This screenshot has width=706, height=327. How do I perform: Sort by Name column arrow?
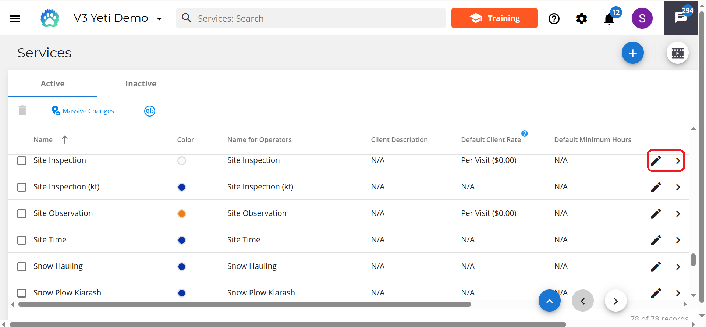pyautogui.click(x=65, y=140)
